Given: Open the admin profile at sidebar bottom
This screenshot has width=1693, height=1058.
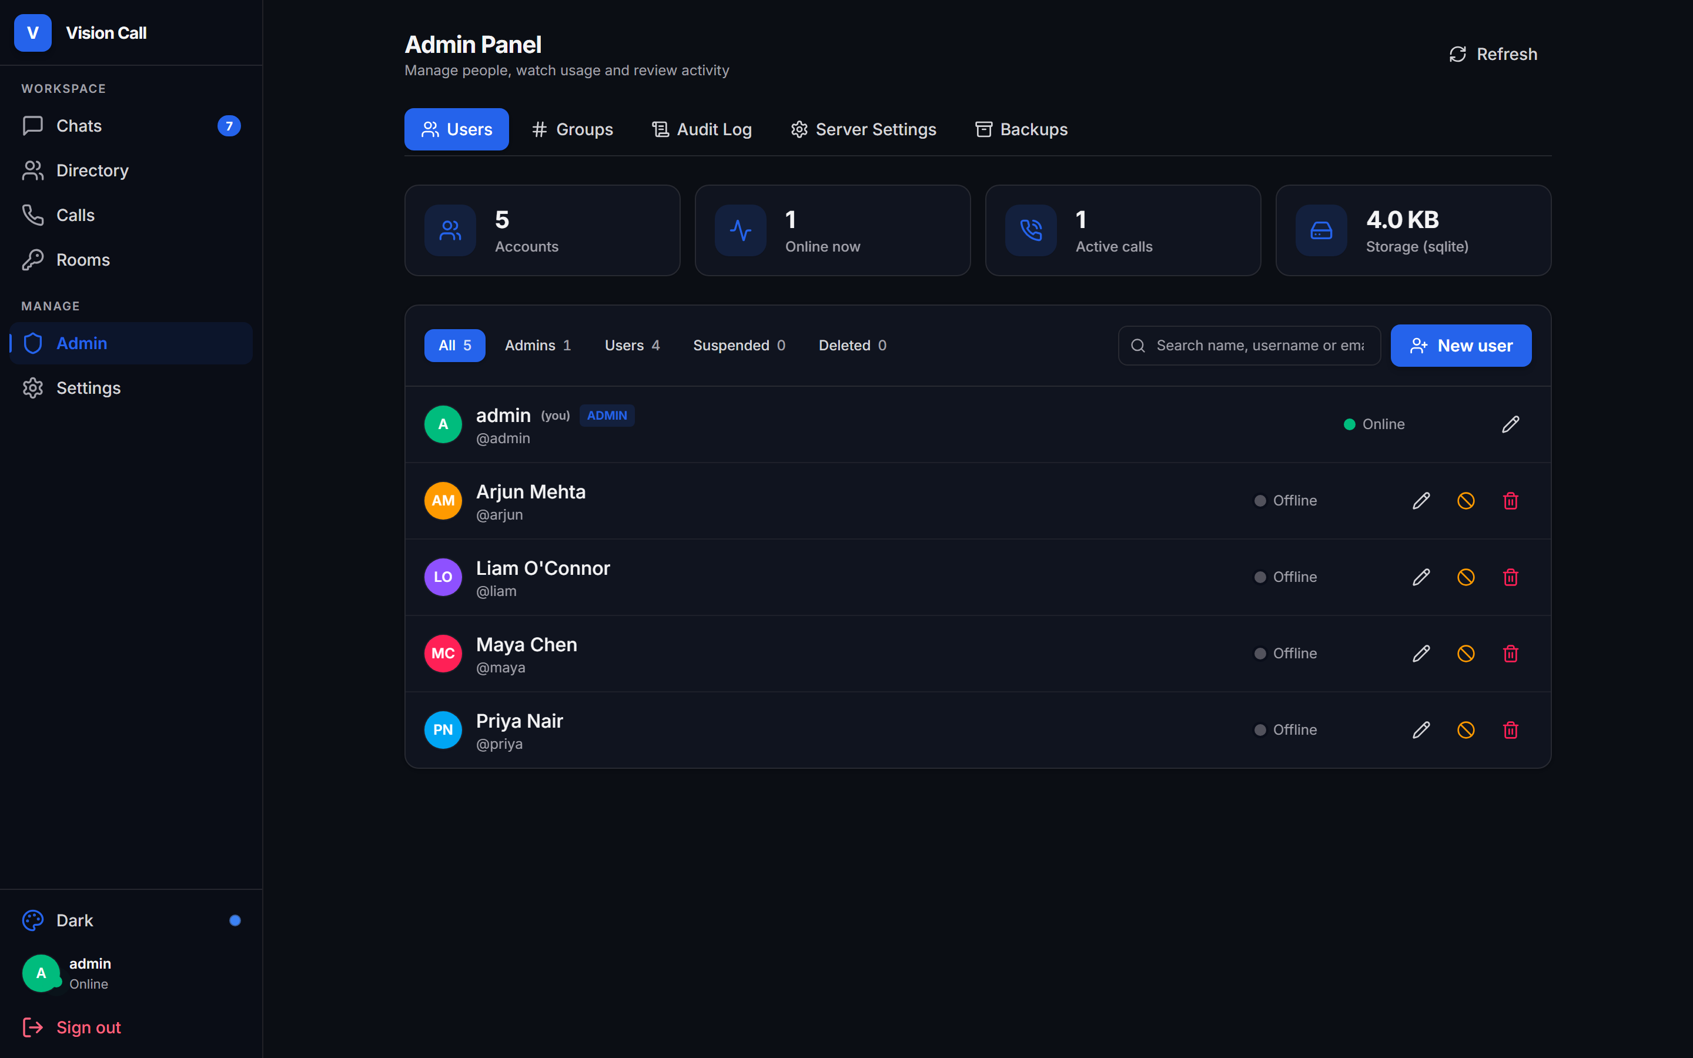Looking at the screenshot, I should point(131,973).
